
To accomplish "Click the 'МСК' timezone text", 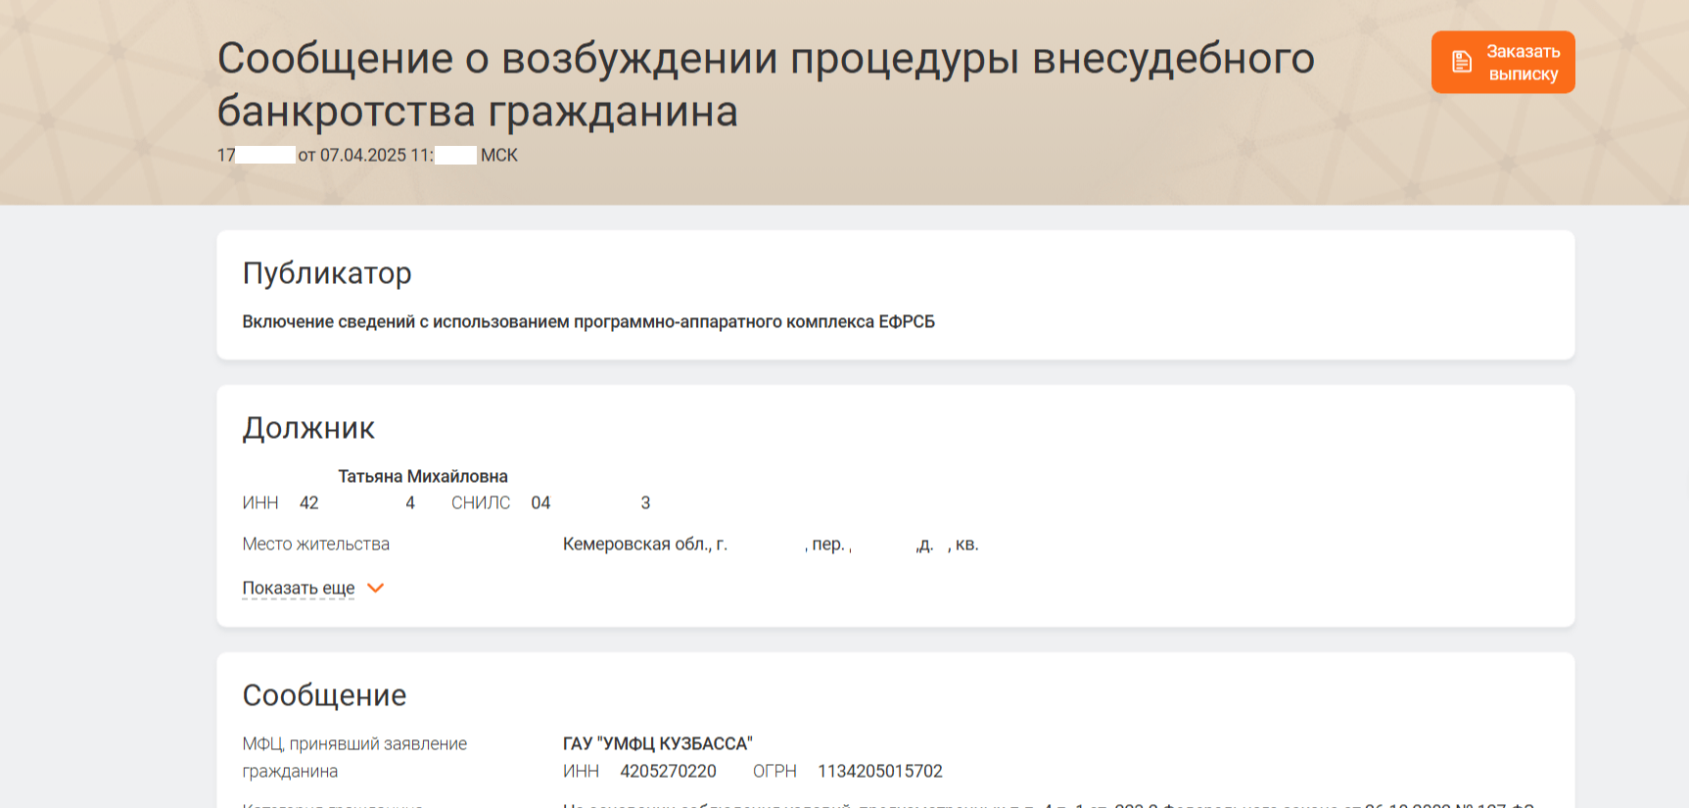I will (x=499, y=155).
